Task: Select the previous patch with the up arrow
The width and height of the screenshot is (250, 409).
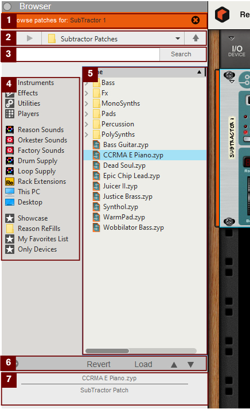Action: 174,364
